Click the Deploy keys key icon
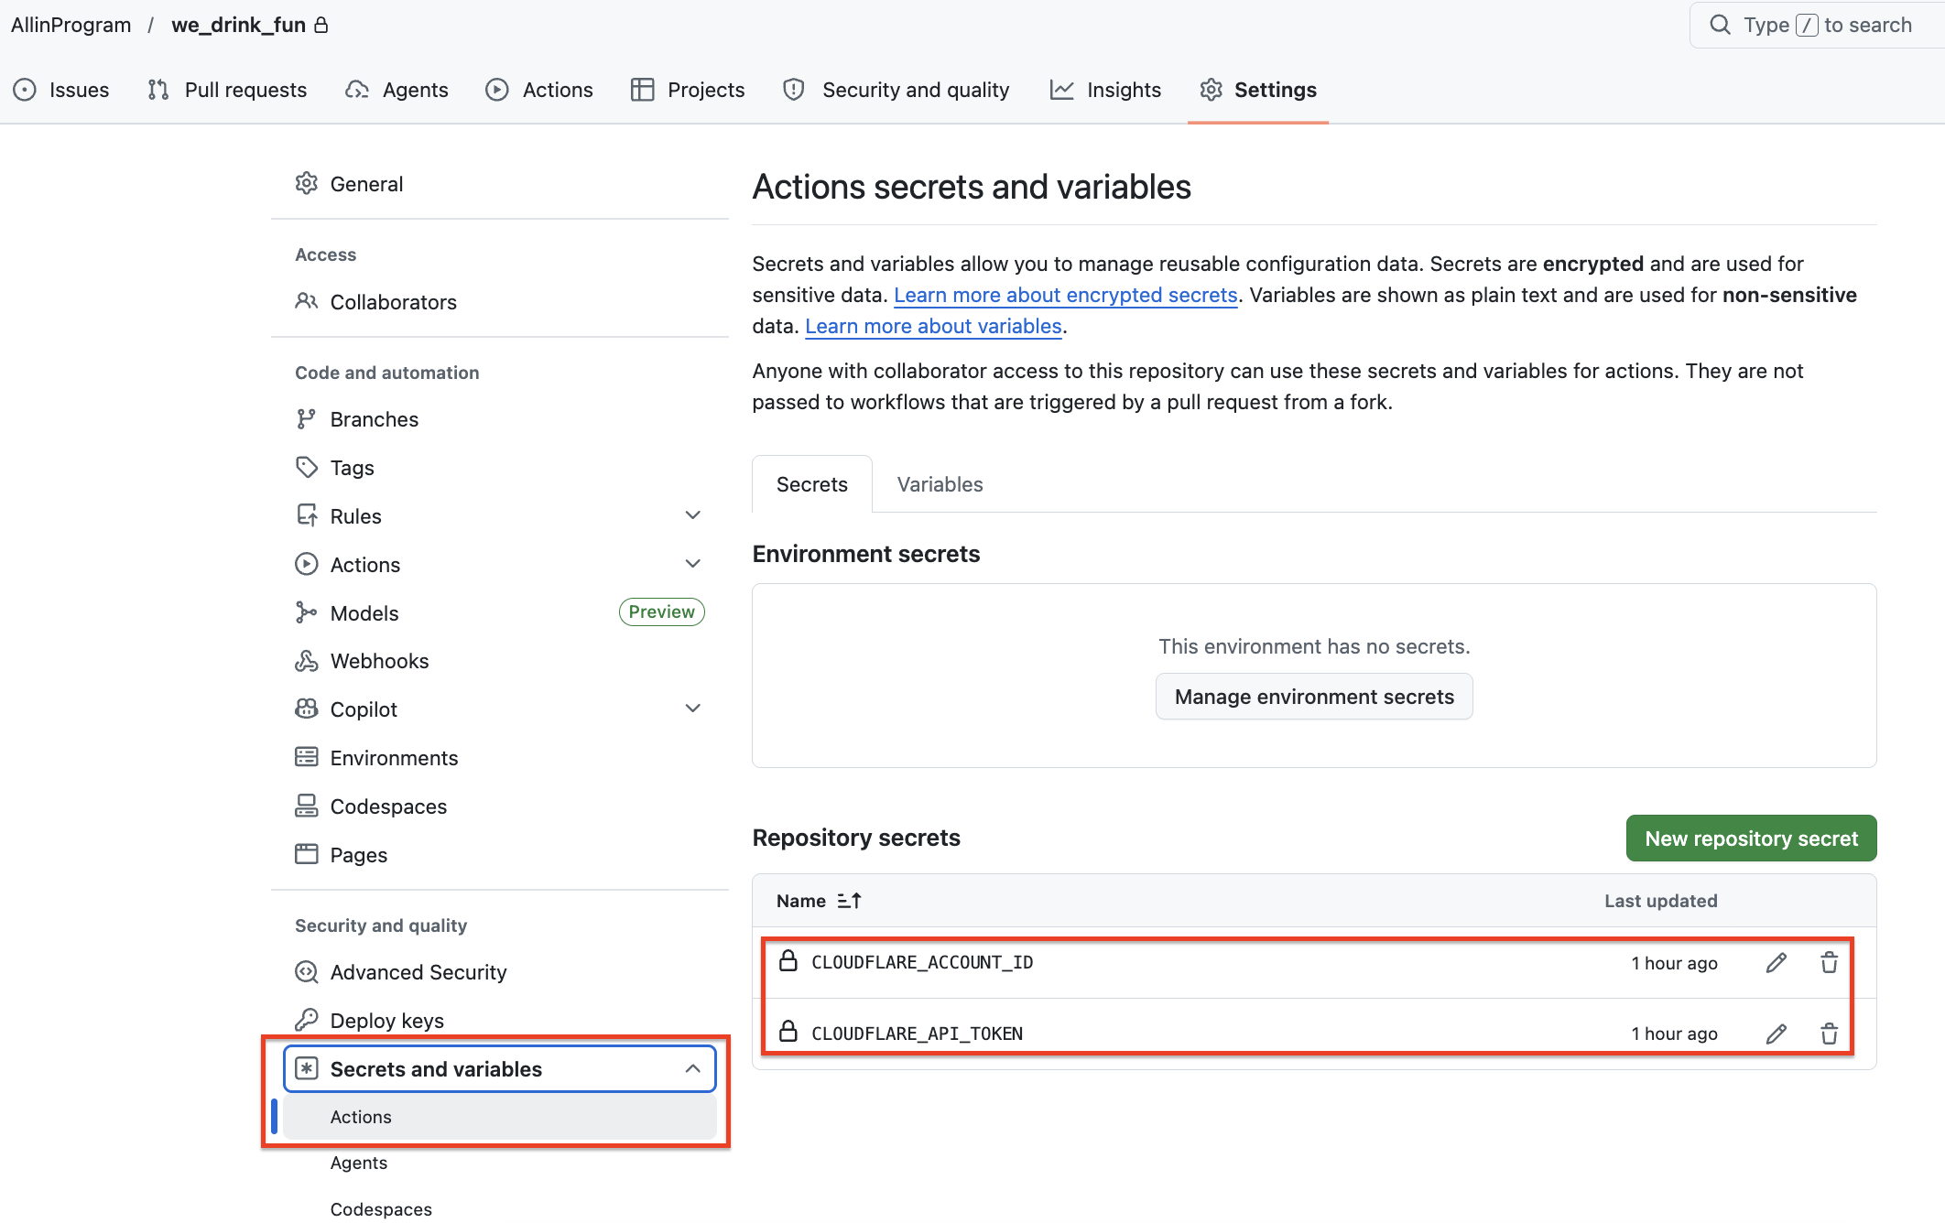The image size is (1945, 1223). click(x=306, y=1020)
